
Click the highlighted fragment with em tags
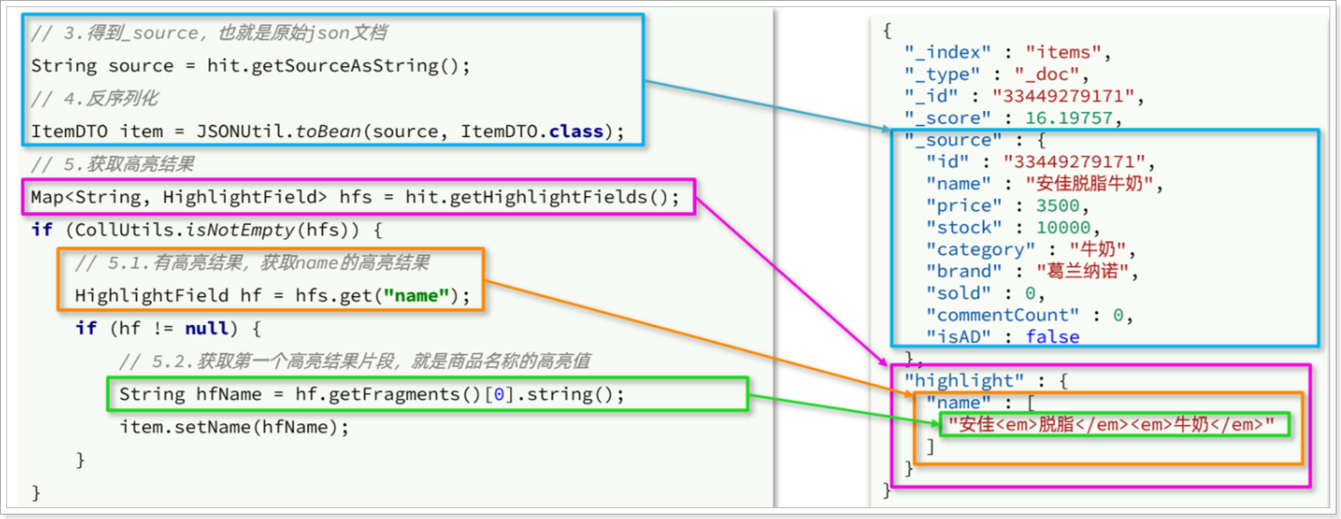coord(1110,424)
